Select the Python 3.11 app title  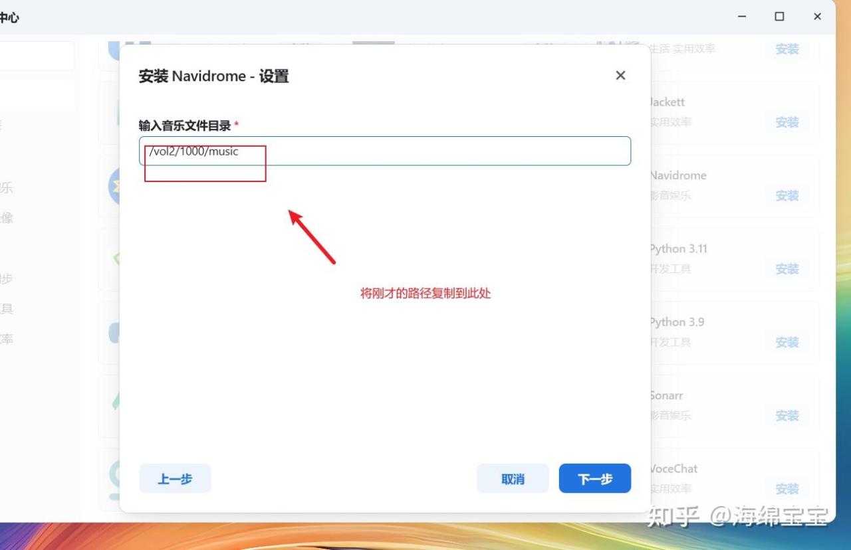(678, 248)
